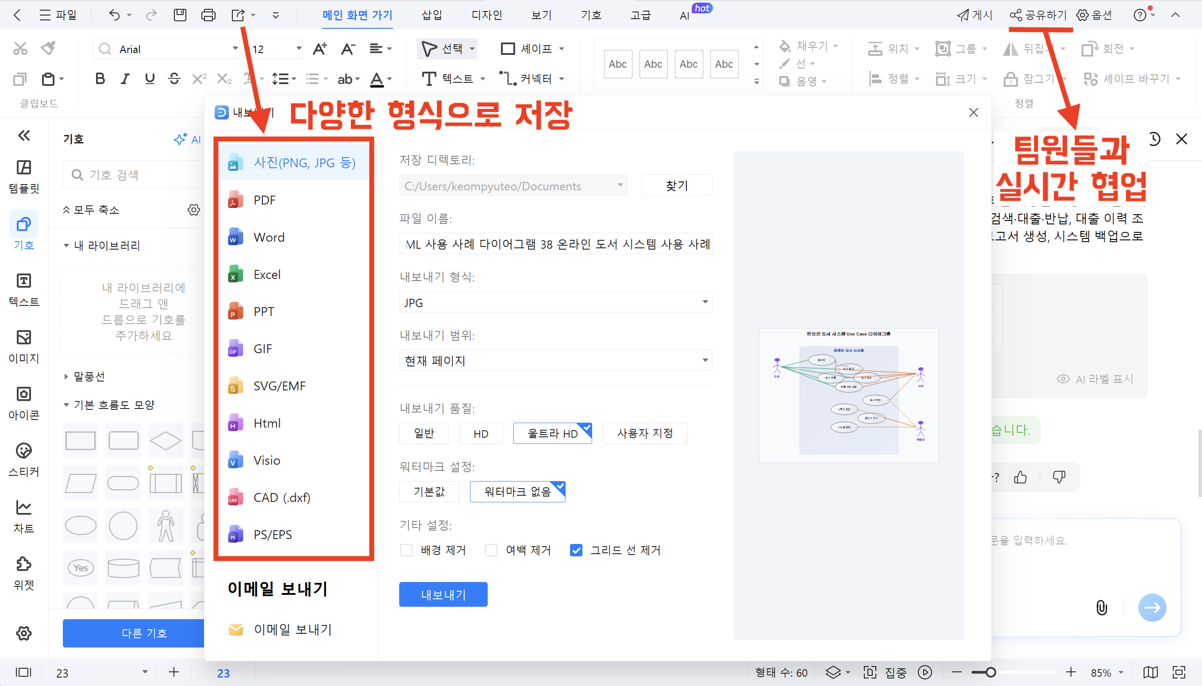Click the 내보내기 export button
1202x686 pixels.
[x=443, y=594]
